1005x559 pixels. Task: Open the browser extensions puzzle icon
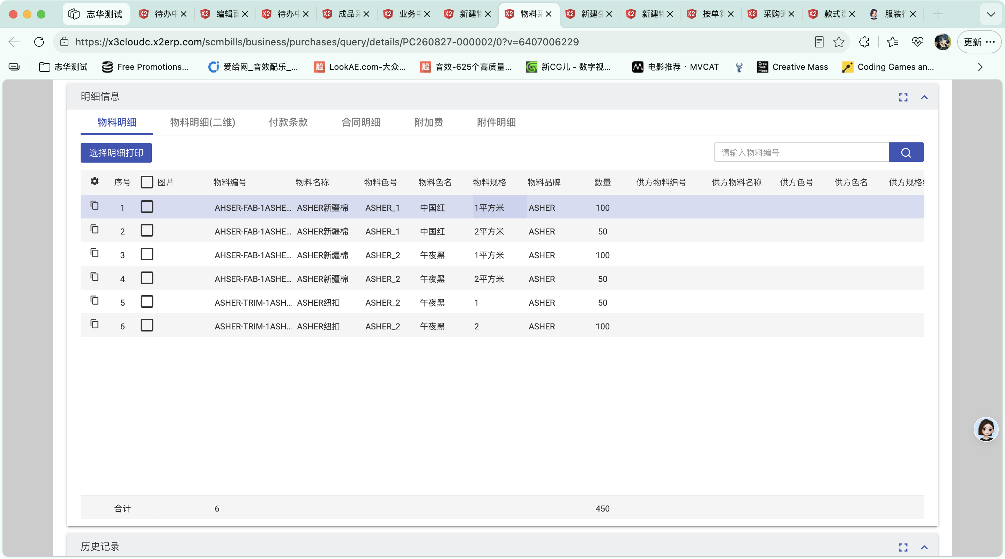[x=864, y=42]
